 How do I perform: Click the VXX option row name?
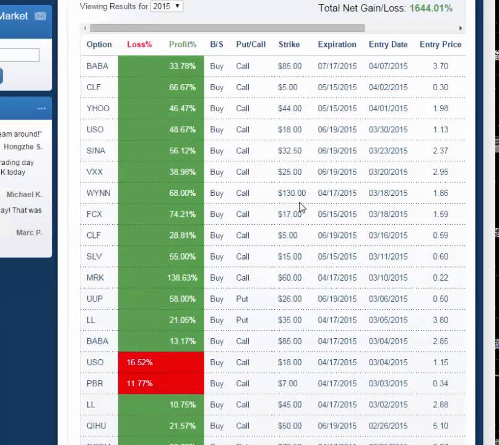point(95,172)
